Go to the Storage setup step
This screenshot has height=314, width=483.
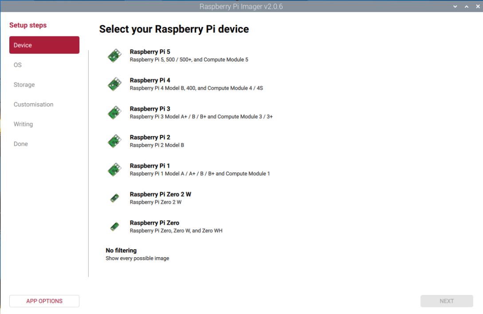point(24,85)
